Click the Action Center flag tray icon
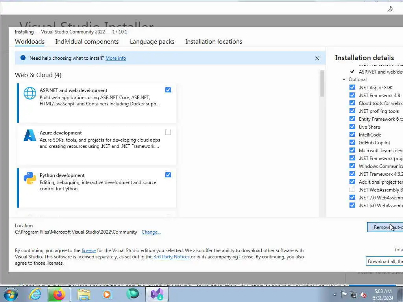Viewport: 403px width, 302px height. pyautogui.click(x=344, y=295)
